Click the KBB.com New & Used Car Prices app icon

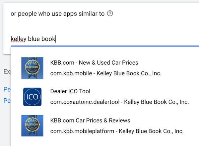pos(32,68)
